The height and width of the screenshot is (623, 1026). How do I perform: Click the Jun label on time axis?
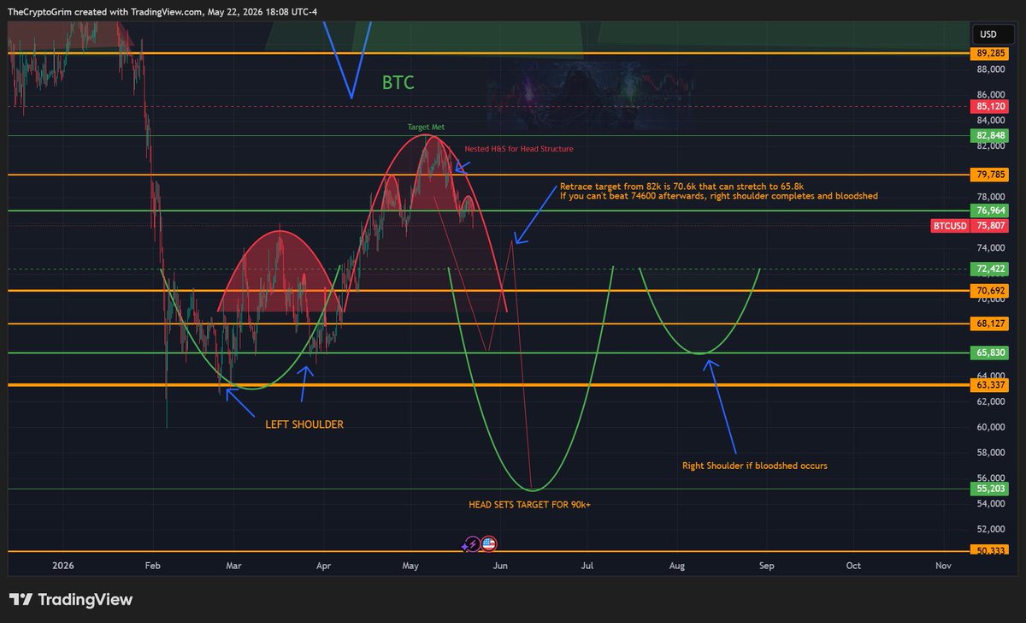[501, 566]
